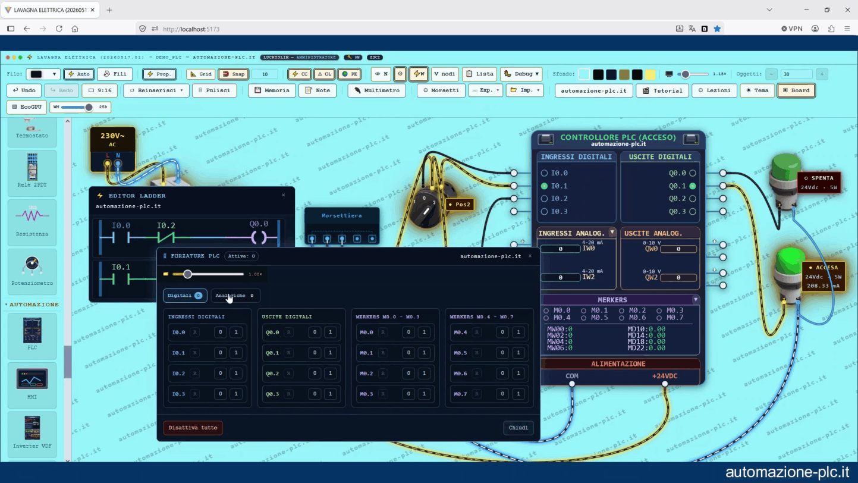This screenshot has width=858, height=483.
Task: Click the Prop. toolbar button
Action: pos(159,74)
